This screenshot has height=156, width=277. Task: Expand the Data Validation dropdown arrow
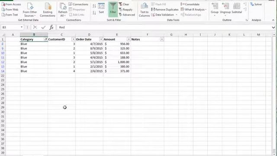(177, 15)
